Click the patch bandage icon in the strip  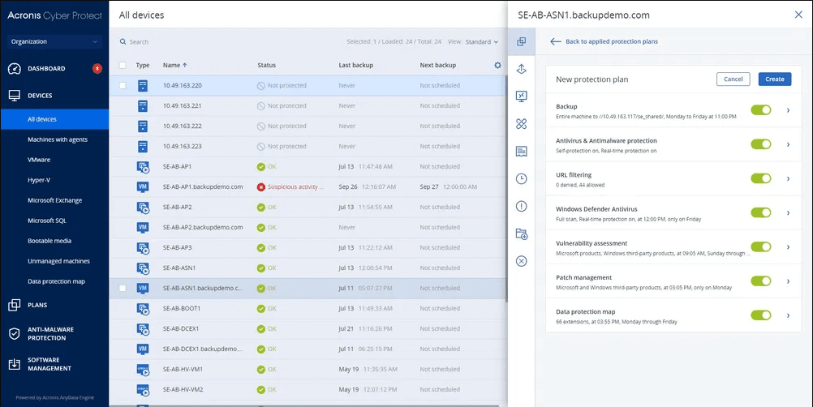click(521, 124)
